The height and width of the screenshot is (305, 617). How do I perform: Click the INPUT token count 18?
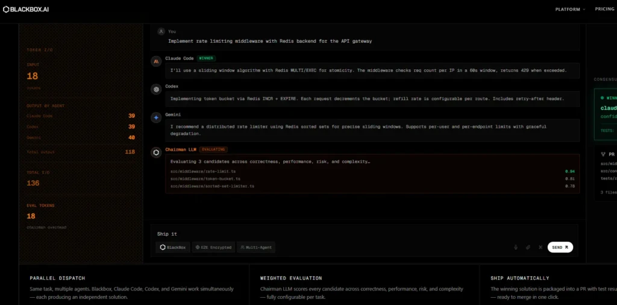pyautogui.click(x=33, y=77)
